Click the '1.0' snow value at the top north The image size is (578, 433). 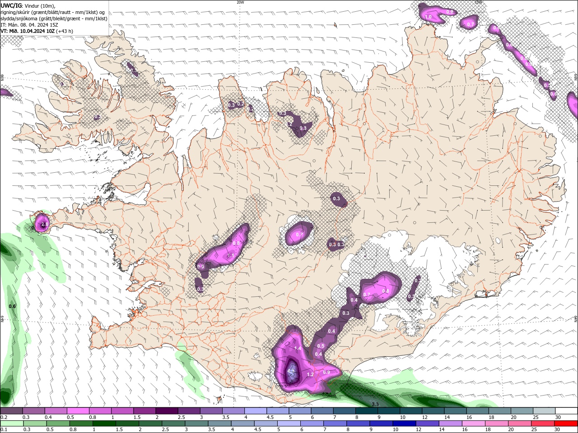(x=429, y=17)
